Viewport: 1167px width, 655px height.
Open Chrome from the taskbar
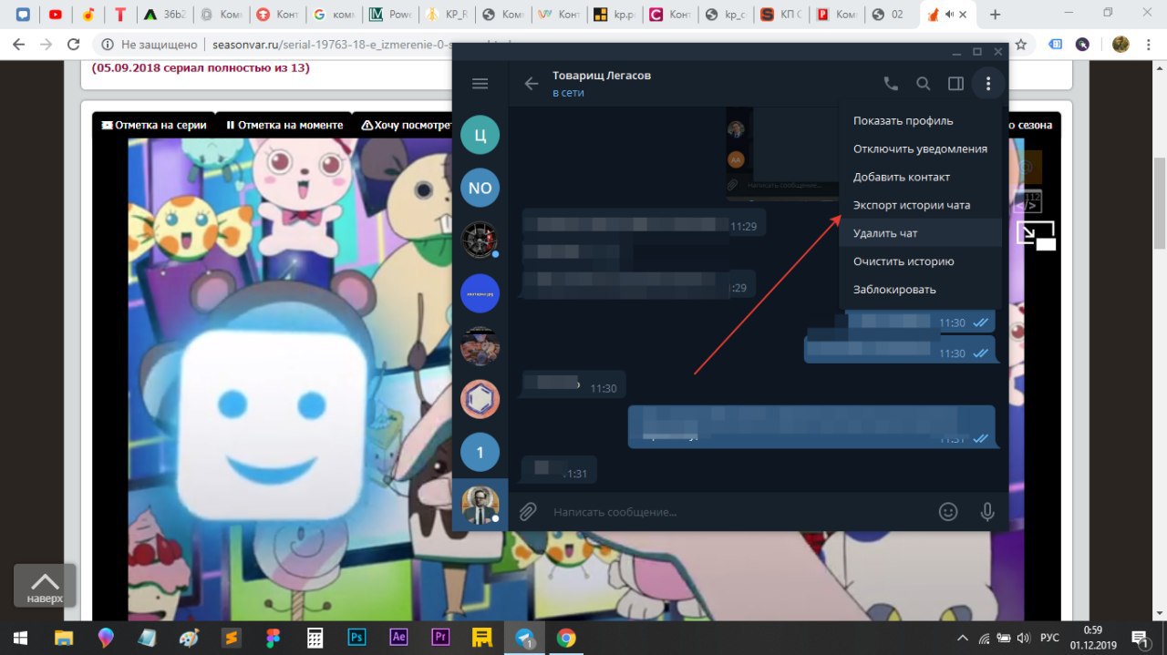tap(566, 638)
